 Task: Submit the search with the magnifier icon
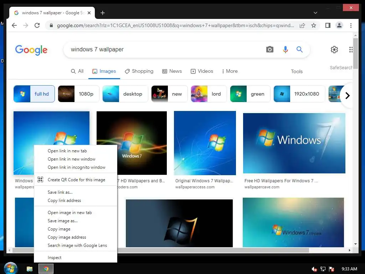pyautogui.click(x=299, y=49)
